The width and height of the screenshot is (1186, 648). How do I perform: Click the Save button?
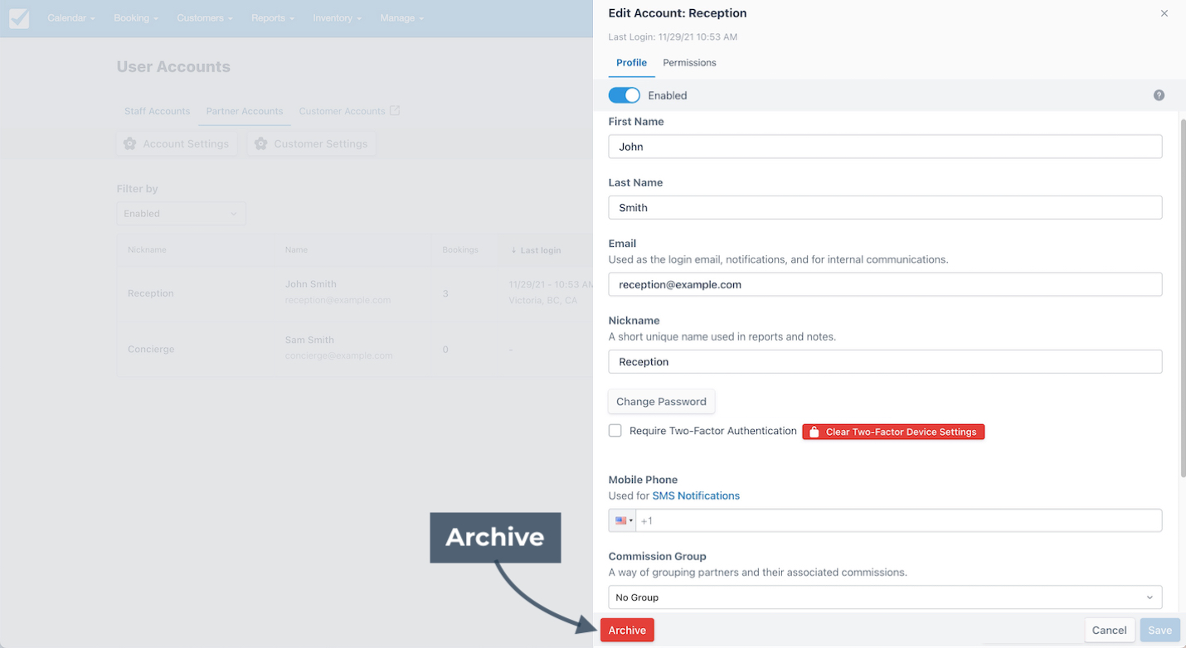[x=1159, y=631]
